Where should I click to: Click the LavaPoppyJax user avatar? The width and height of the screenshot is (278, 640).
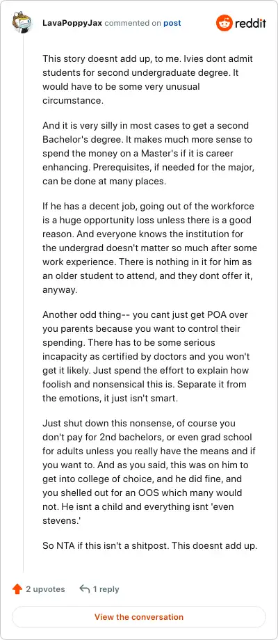point(22,23)
